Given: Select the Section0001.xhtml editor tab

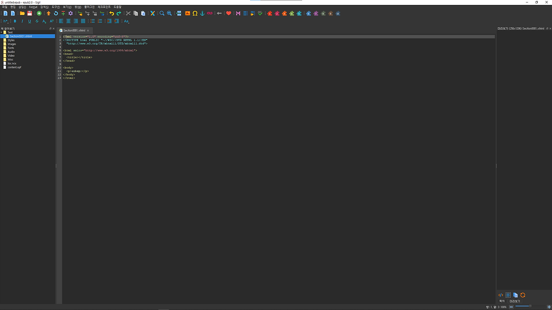Looking at the screenshot, I should [x=74, y=31].
